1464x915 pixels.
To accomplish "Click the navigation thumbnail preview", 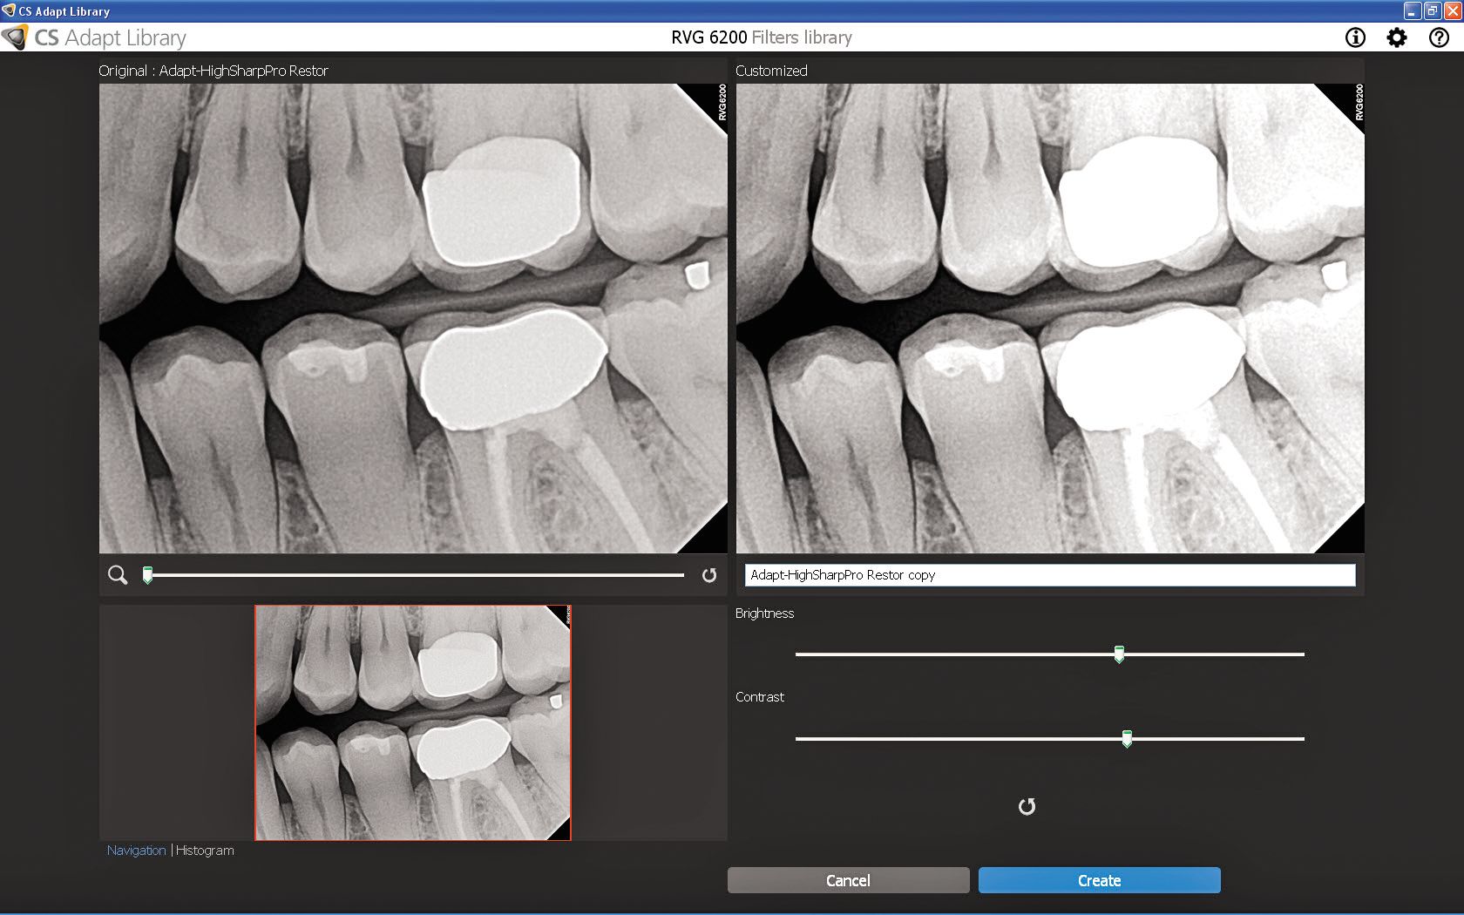I will (413, 723).
